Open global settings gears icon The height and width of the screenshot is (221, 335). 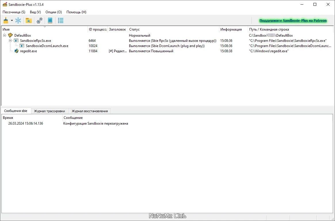coord(39,20)
